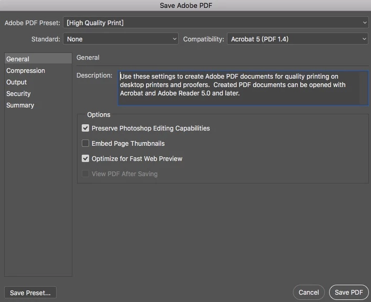Toggle View PDF After Saving checkbox
The width and height of the screenshot is (371, 302).
pos(85,174)
